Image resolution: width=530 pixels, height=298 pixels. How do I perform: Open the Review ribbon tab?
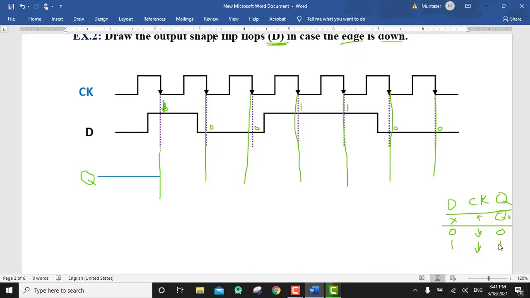point(211,19)
